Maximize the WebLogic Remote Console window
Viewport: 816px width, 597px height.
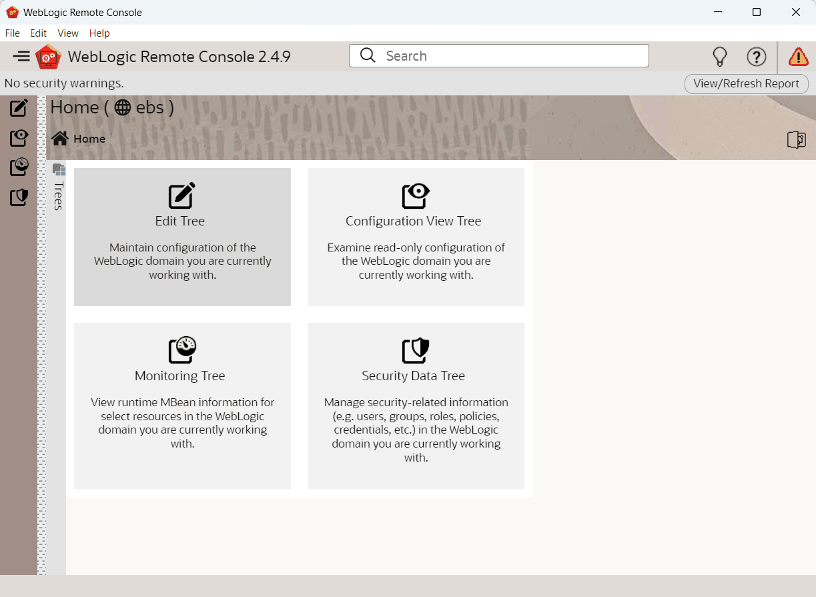[757, 12]
